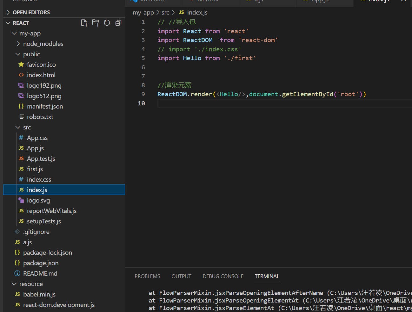The image size is (412, 312).
Task: Expand the node_modules folder
Action: coord(43,44)
